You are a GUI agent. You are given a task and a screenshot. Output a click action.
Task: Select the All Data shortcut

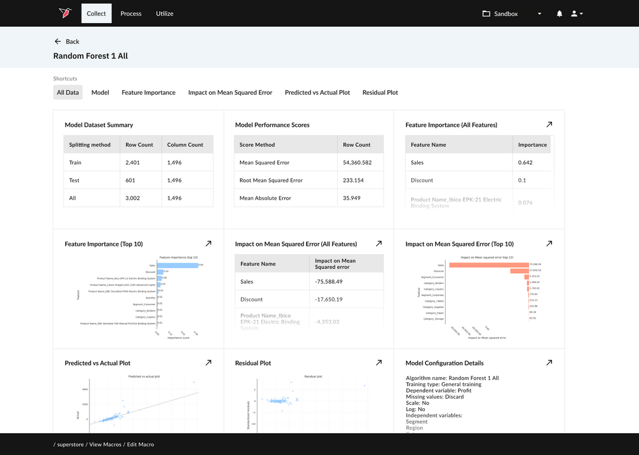(68, 92)
